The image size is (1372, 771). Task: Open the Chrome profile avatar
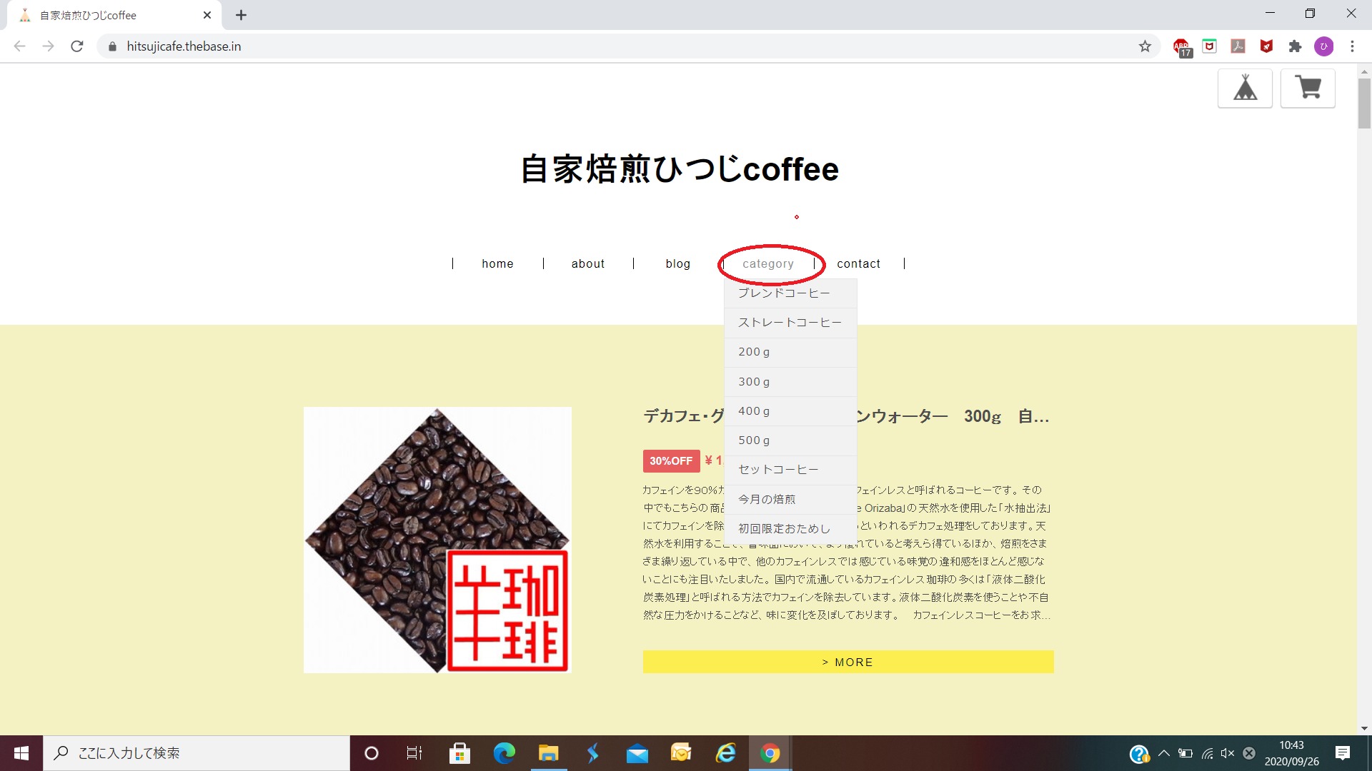1323,46
